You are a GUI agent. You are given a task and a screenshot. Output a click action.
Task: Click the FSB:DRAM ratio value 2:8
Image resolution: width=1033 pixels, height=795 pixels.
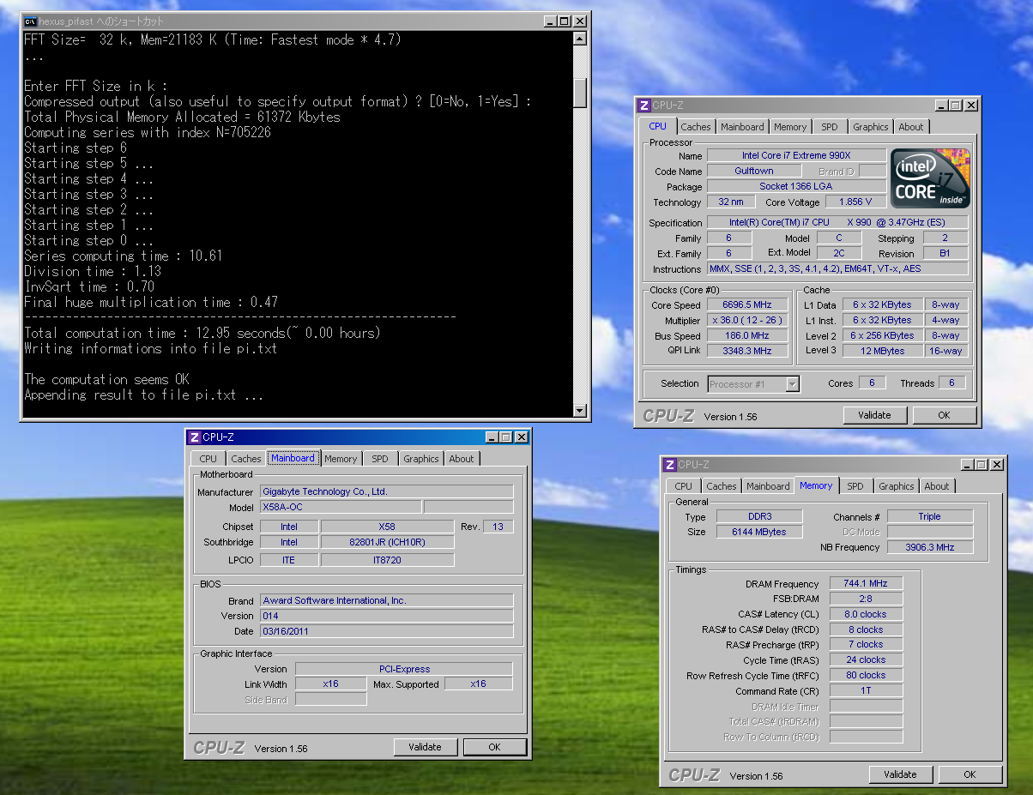pos(866,599)
